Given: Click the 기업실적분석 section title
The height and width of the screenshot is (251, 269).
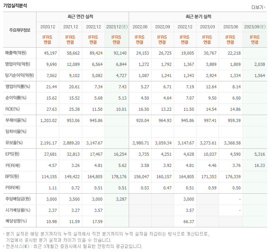Looking at the screenshot, I should tap(15, 6).
